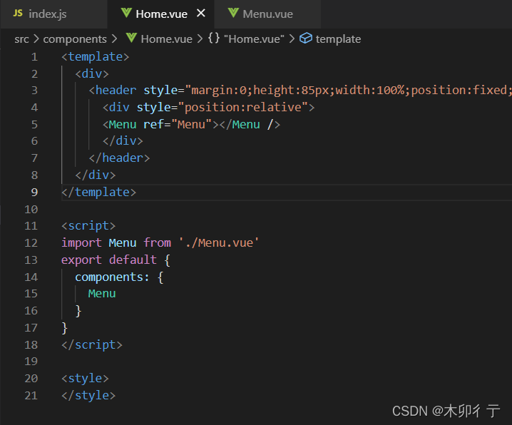This screenshot has height=425, width=512.
Task: Click line number 21 in gutter
Action: 31,396
